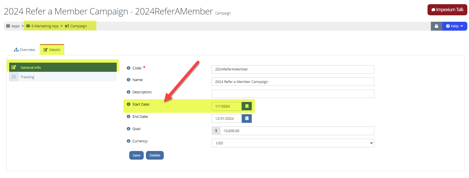Select the Details tab
Image resolution: width=469 pixels, height=178 pixels.
(52, 50)
